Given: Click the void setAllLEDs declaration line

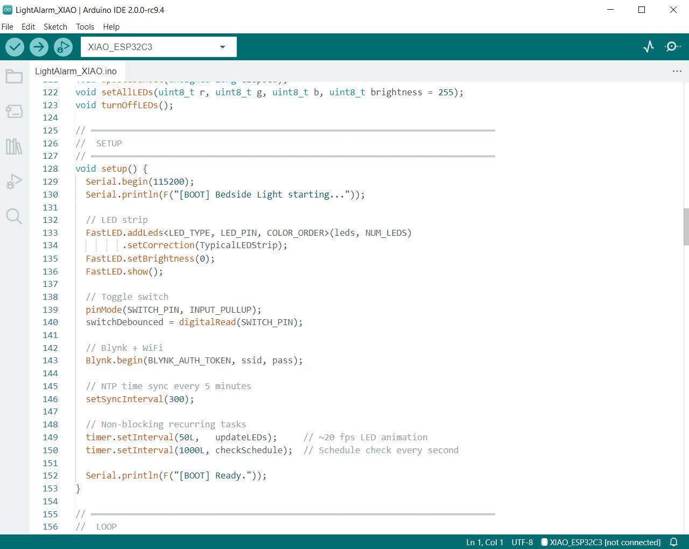Looking at the screenshot, I should pos(269,93).
